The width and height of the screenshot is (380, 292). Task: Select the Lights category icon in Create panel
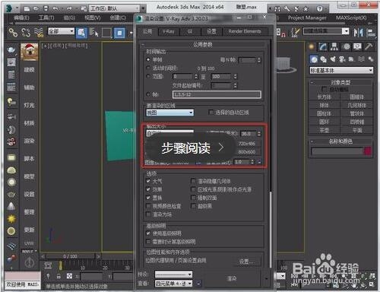click(333, 59)
